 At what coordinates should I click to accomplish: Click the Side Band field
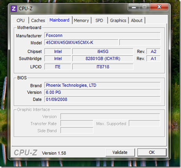coord(77,131)
